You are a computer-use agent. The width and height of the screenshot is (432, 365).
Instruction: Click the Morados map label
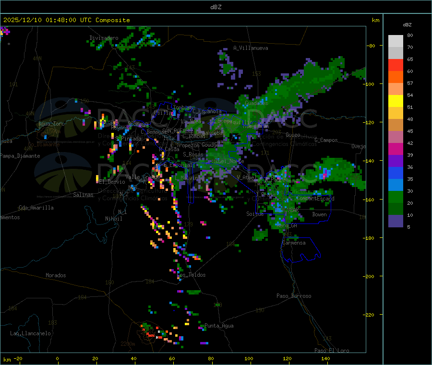coord(56,275)
